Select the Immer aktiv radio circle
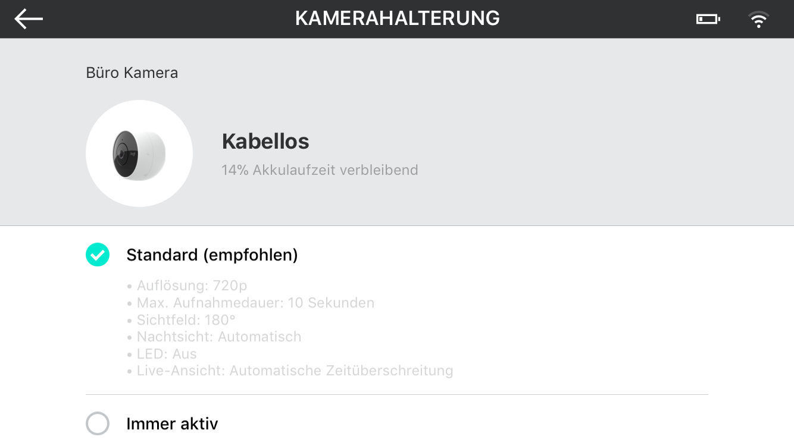The image size is (794, 446). pyautogui.click(x=98, y=424)
